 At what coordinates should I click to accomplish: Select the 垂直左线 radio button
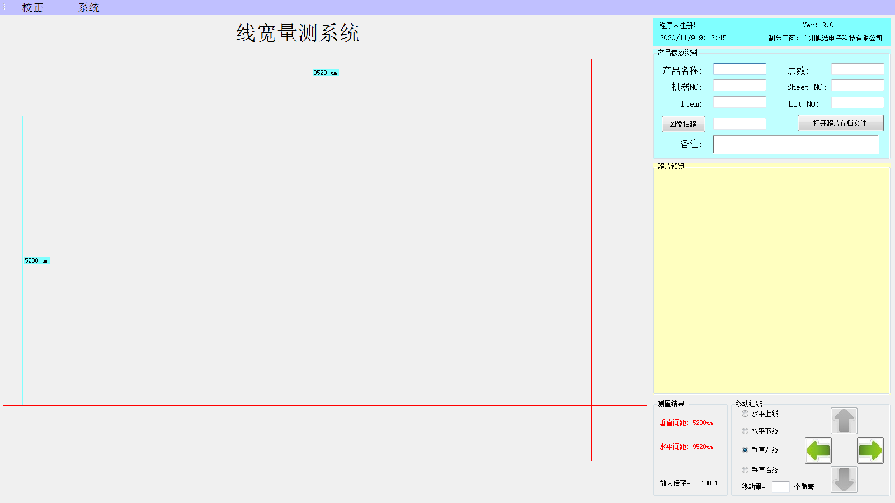pos(745,450)
